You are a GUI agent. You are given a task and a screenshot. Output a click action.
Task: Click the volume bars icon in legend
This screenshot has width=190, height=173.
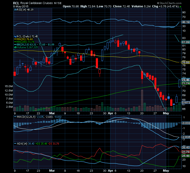[x=15, y=47]
